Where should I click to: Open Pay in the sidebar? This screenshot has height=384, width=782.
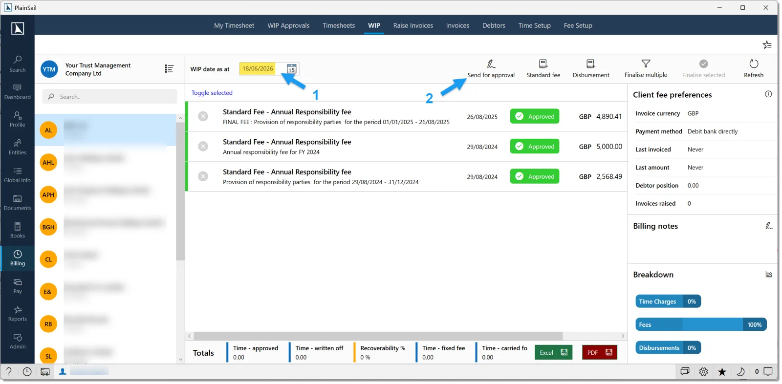[x=18, y=286]
